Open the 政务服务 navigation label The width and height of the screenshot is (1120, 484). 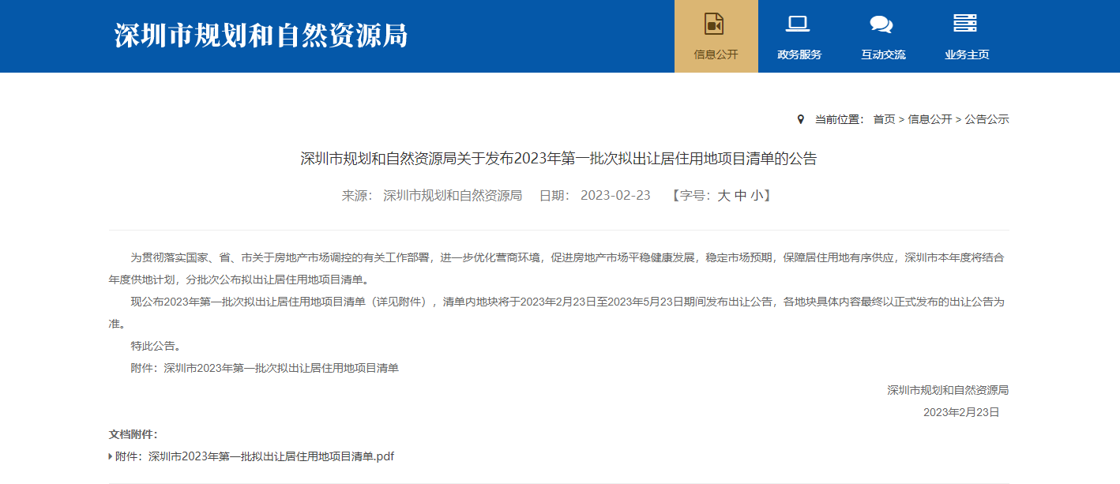coord(799,54)
